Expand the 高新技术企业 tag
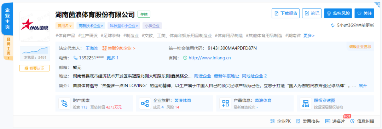The width and height of the screenshot is (382, 129). (x=91, y=25)
